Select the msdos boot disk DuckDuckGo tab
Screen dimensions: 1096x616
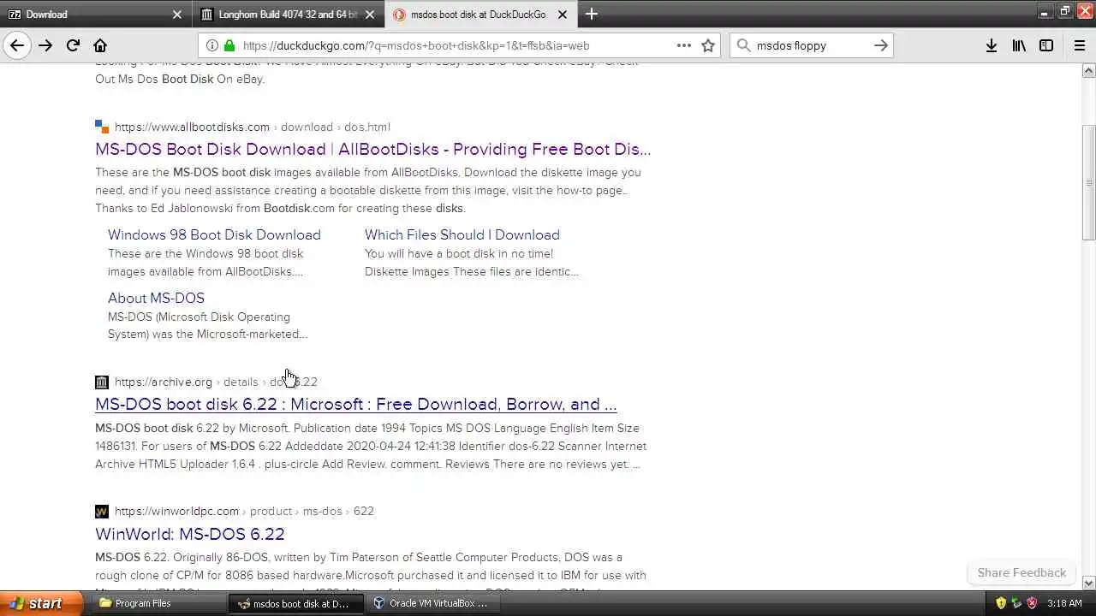(481, 15)
